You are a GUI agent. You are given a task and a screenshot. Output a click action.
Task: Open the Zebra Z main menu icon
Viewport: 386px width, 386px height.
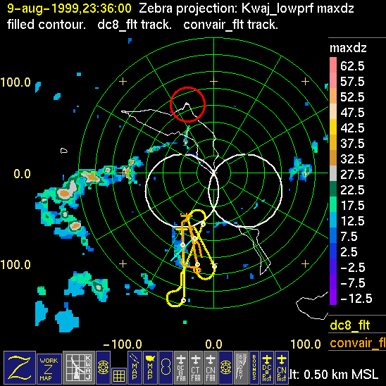click(20, 368)
